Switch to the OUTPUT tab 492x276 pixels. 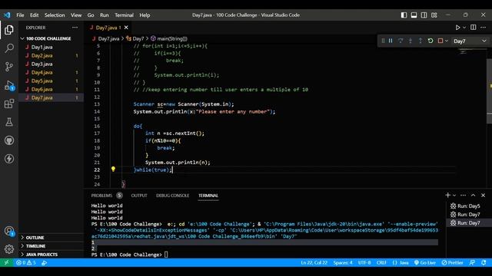[x=139, y=195]
